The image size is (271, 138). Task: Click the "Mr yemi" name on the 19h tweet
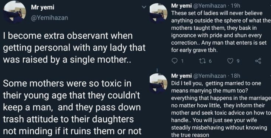pos(181,6)
